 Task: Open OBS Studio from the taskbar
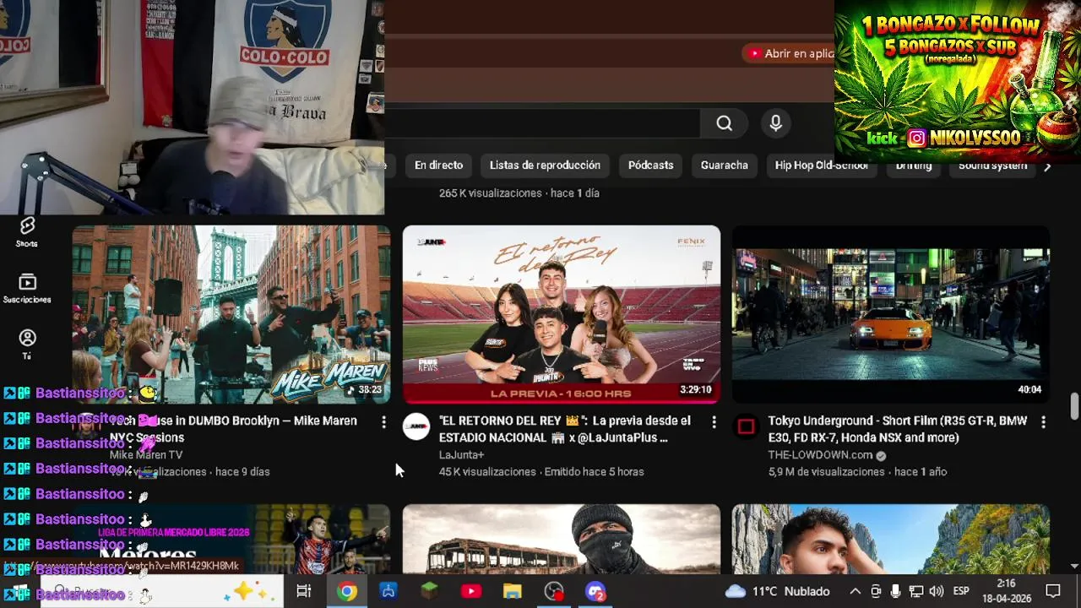coord(554,591)
